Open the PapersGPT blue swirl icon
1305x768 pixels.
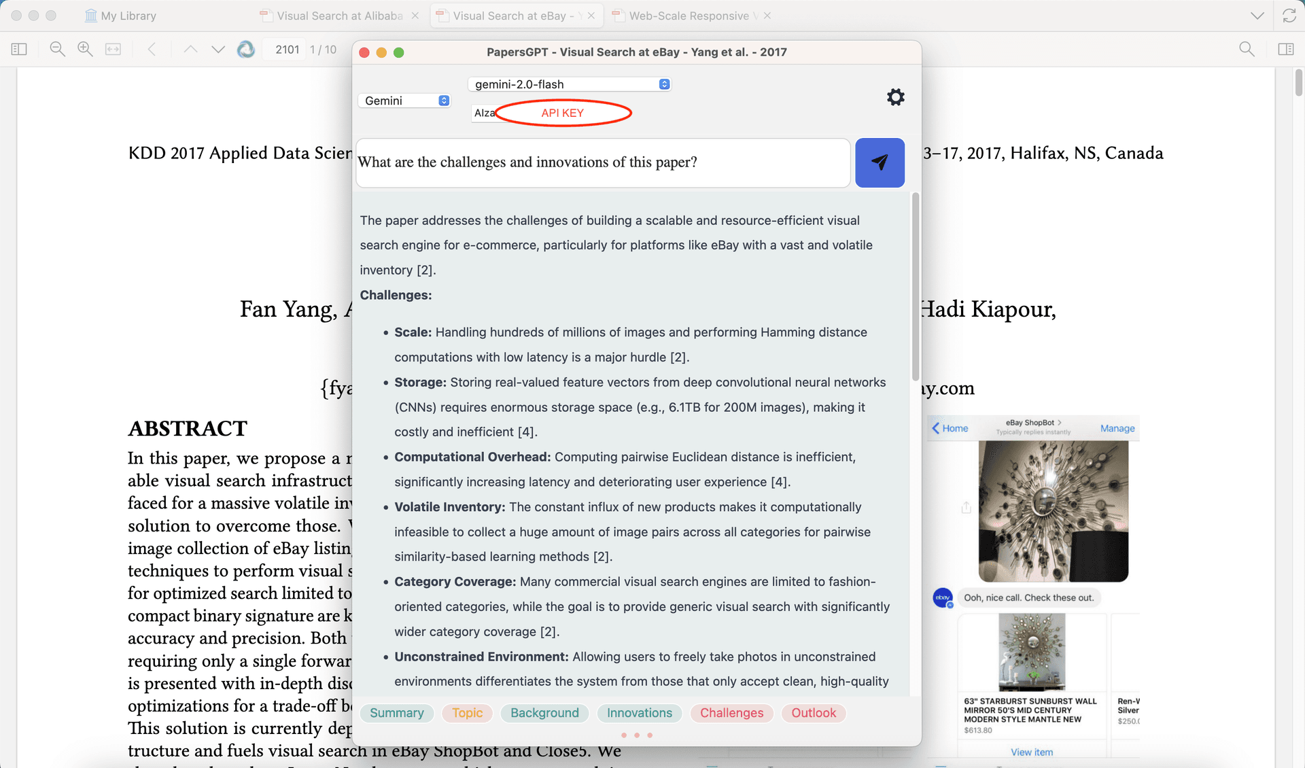(245, 49)
